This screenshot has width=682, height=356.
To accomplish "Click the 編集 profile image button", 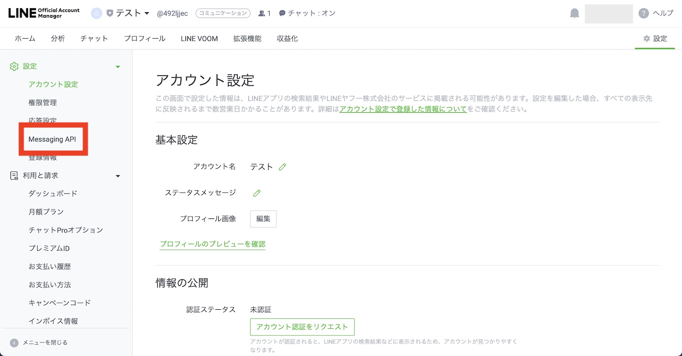I will 263,219.
